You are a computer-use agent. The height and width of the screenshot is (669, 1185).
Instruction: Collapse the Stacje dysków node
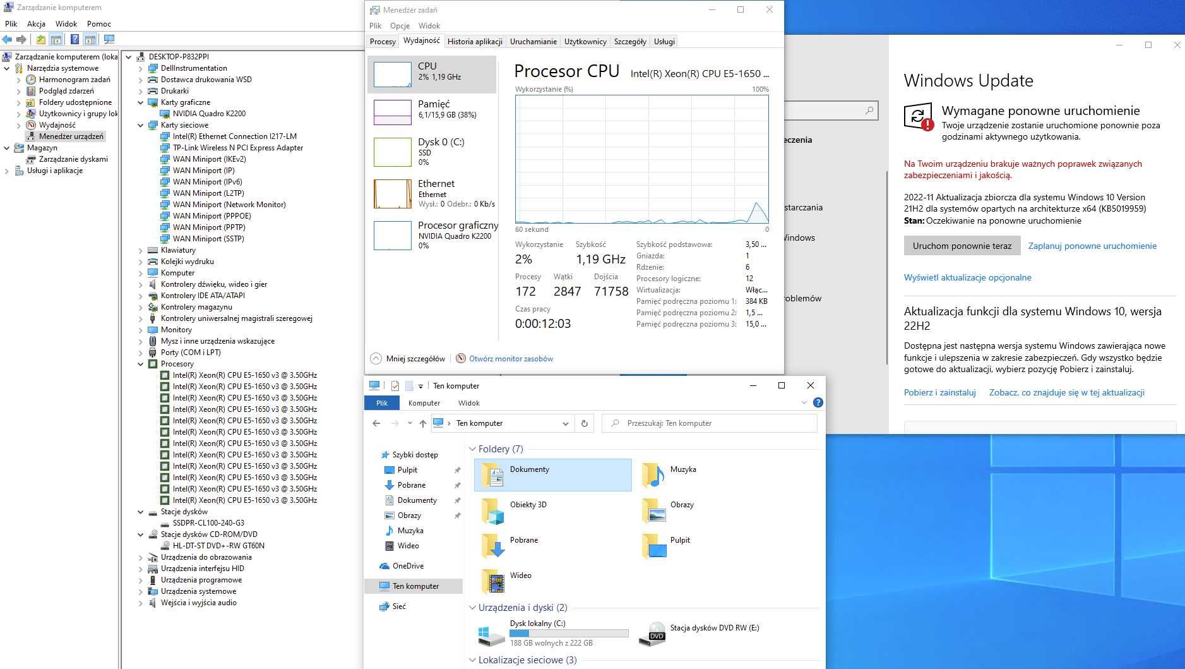click(140, 512)
